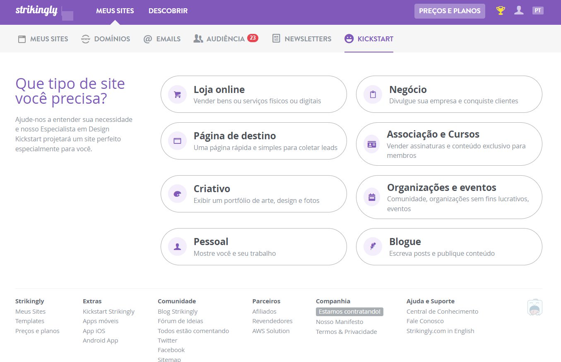Open the AWS Solution link
Screen dimensions: 561x362
click(x=271, y=331)
